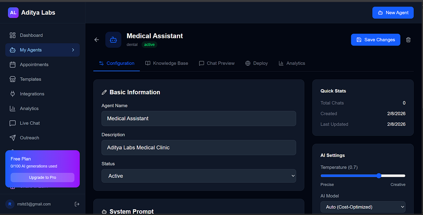The width and height of the screenshot is (423, 215).
Task: Click the Quick Stats heading
Action: [x=333, y=91]
